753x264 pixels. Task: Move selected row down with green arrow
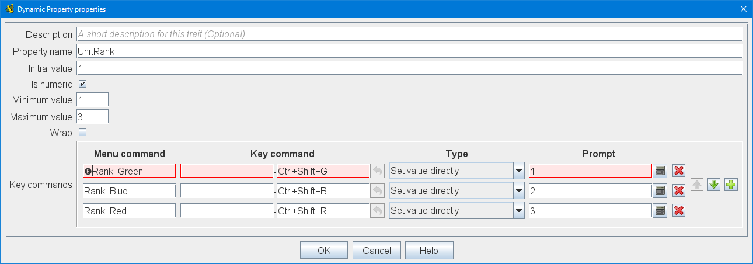714,185
